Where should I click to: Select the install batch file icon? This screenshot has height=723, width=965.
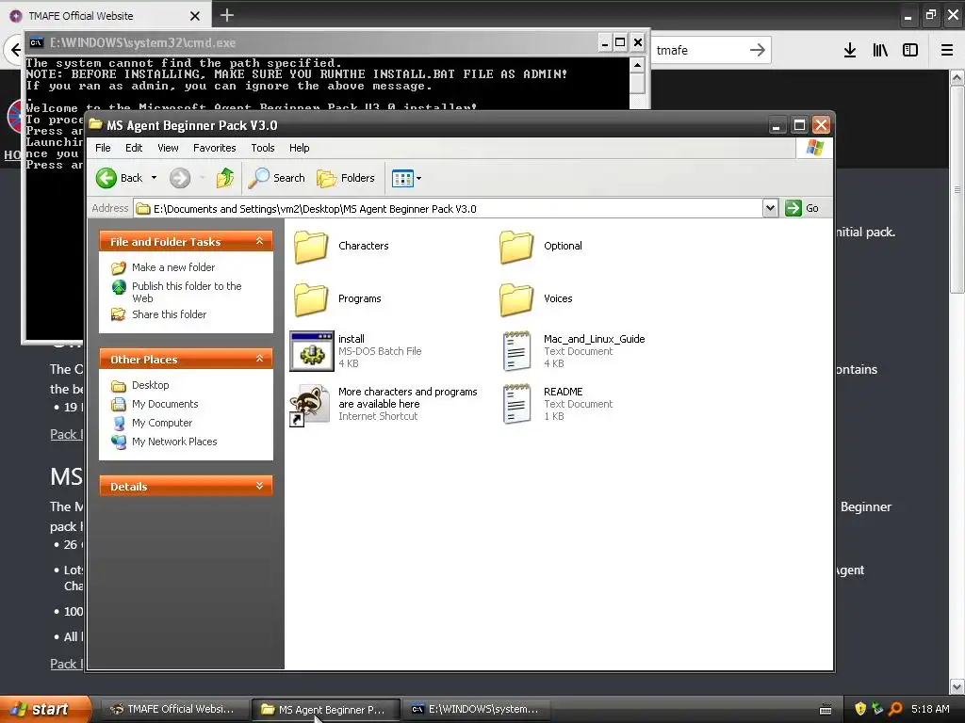312,351
